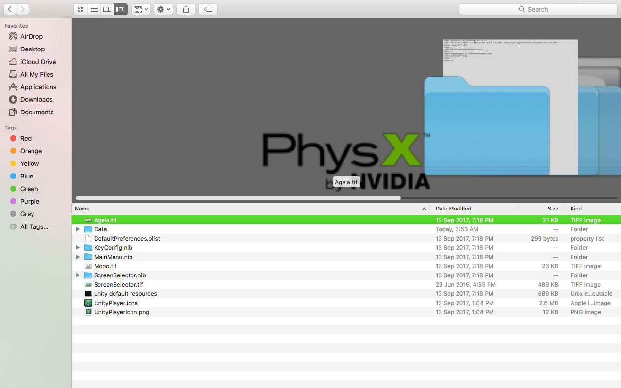Select the ScreenSelector.tif file
621x388 pixels.
(x=346, y=285)
